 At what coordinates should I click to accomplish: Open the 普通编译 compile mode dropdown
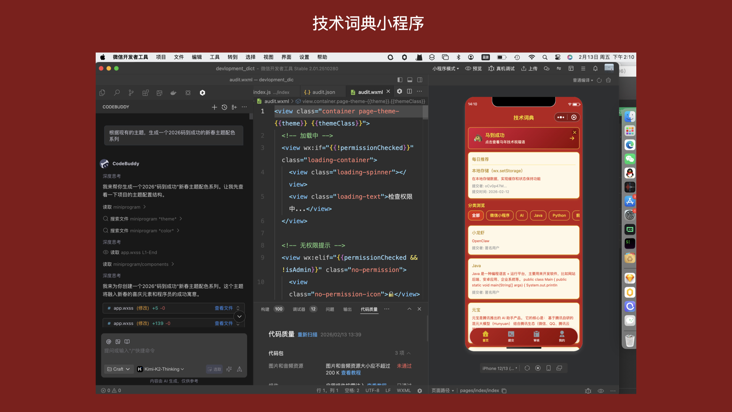coord(583,80)
